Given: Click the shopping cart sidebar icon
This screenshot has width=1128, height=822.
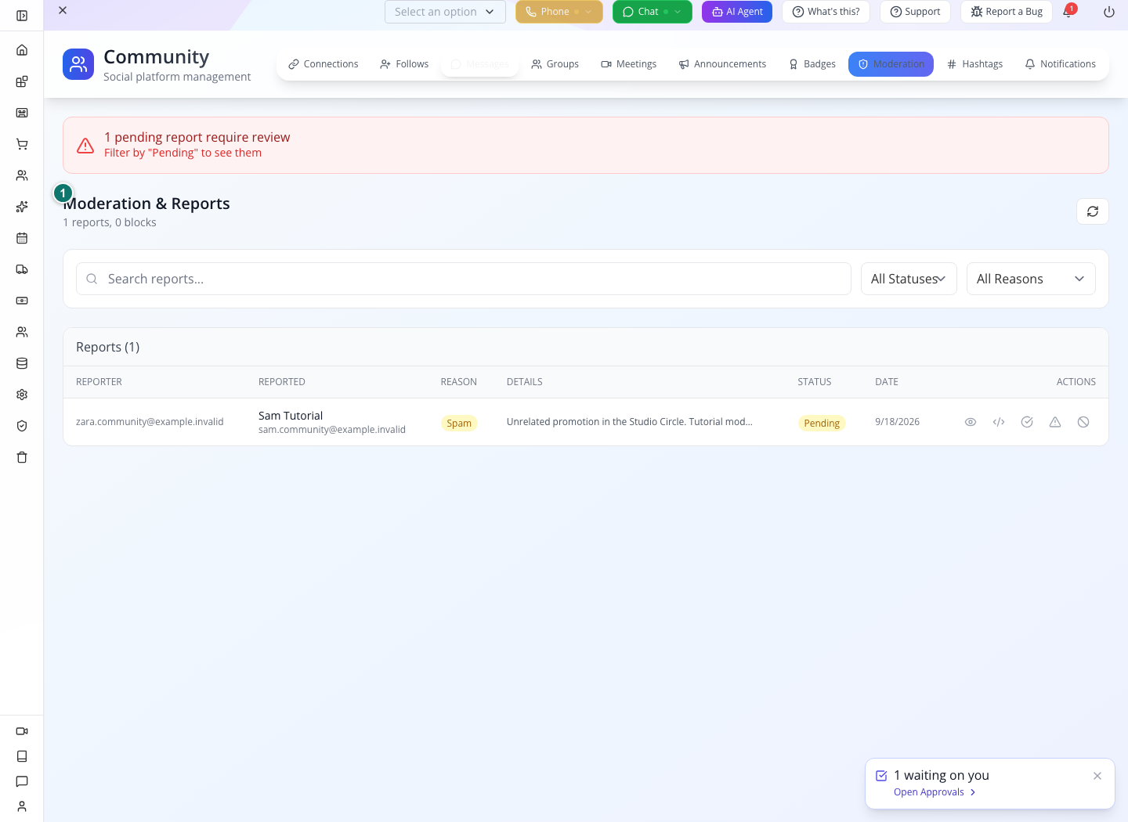Looking at the screenshot, I should [22, 144].
